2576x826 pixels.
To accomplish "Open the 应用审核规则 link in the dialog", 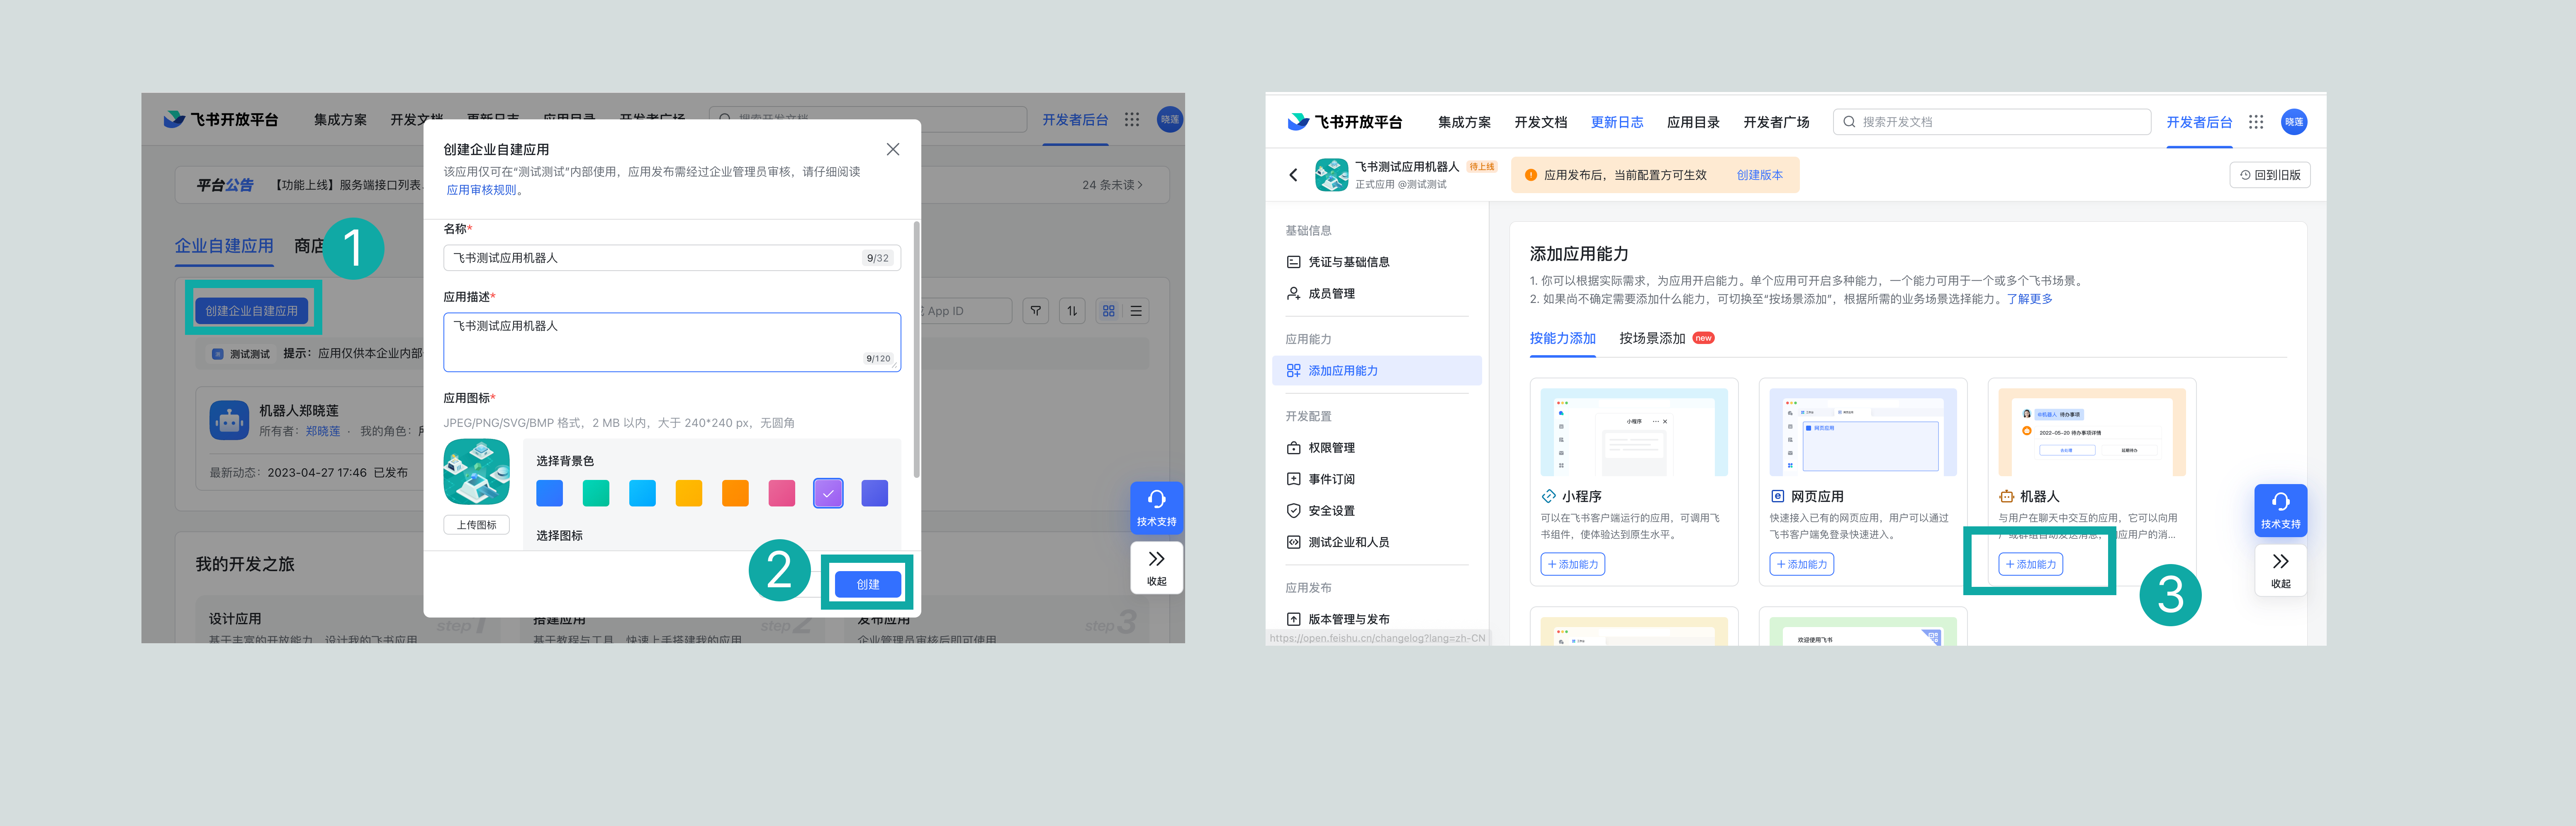I will pos(481,190).
